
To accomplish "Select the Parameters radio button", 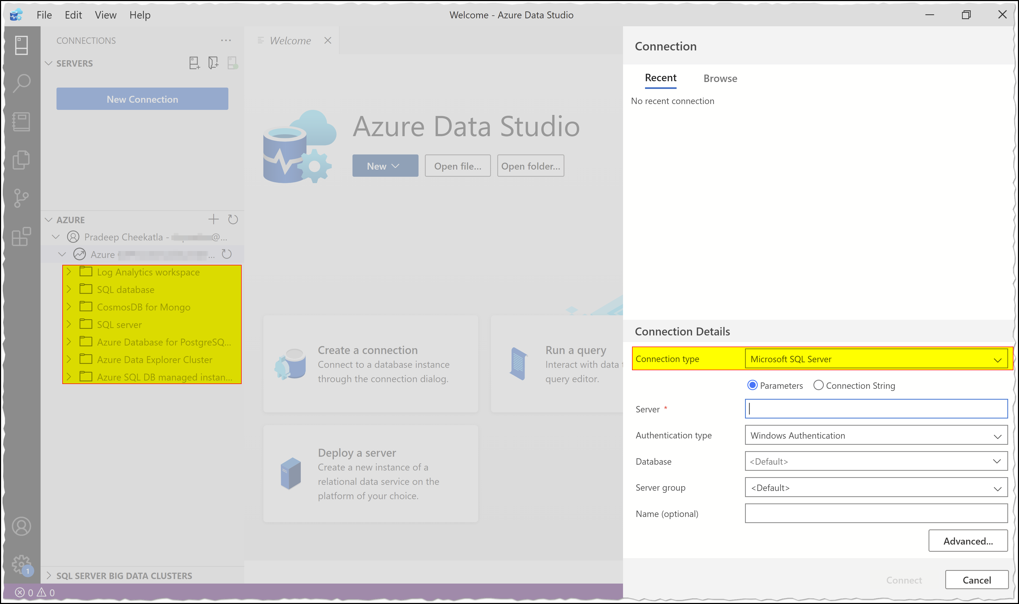I will [752, 385].
